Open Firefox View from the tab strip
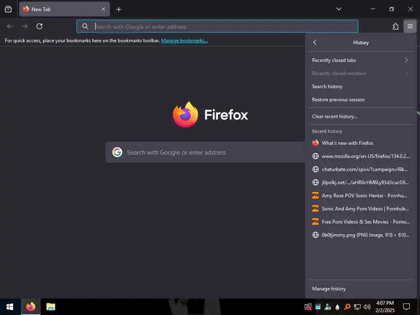This screenshot has height=315, width=420. point(8,9)
